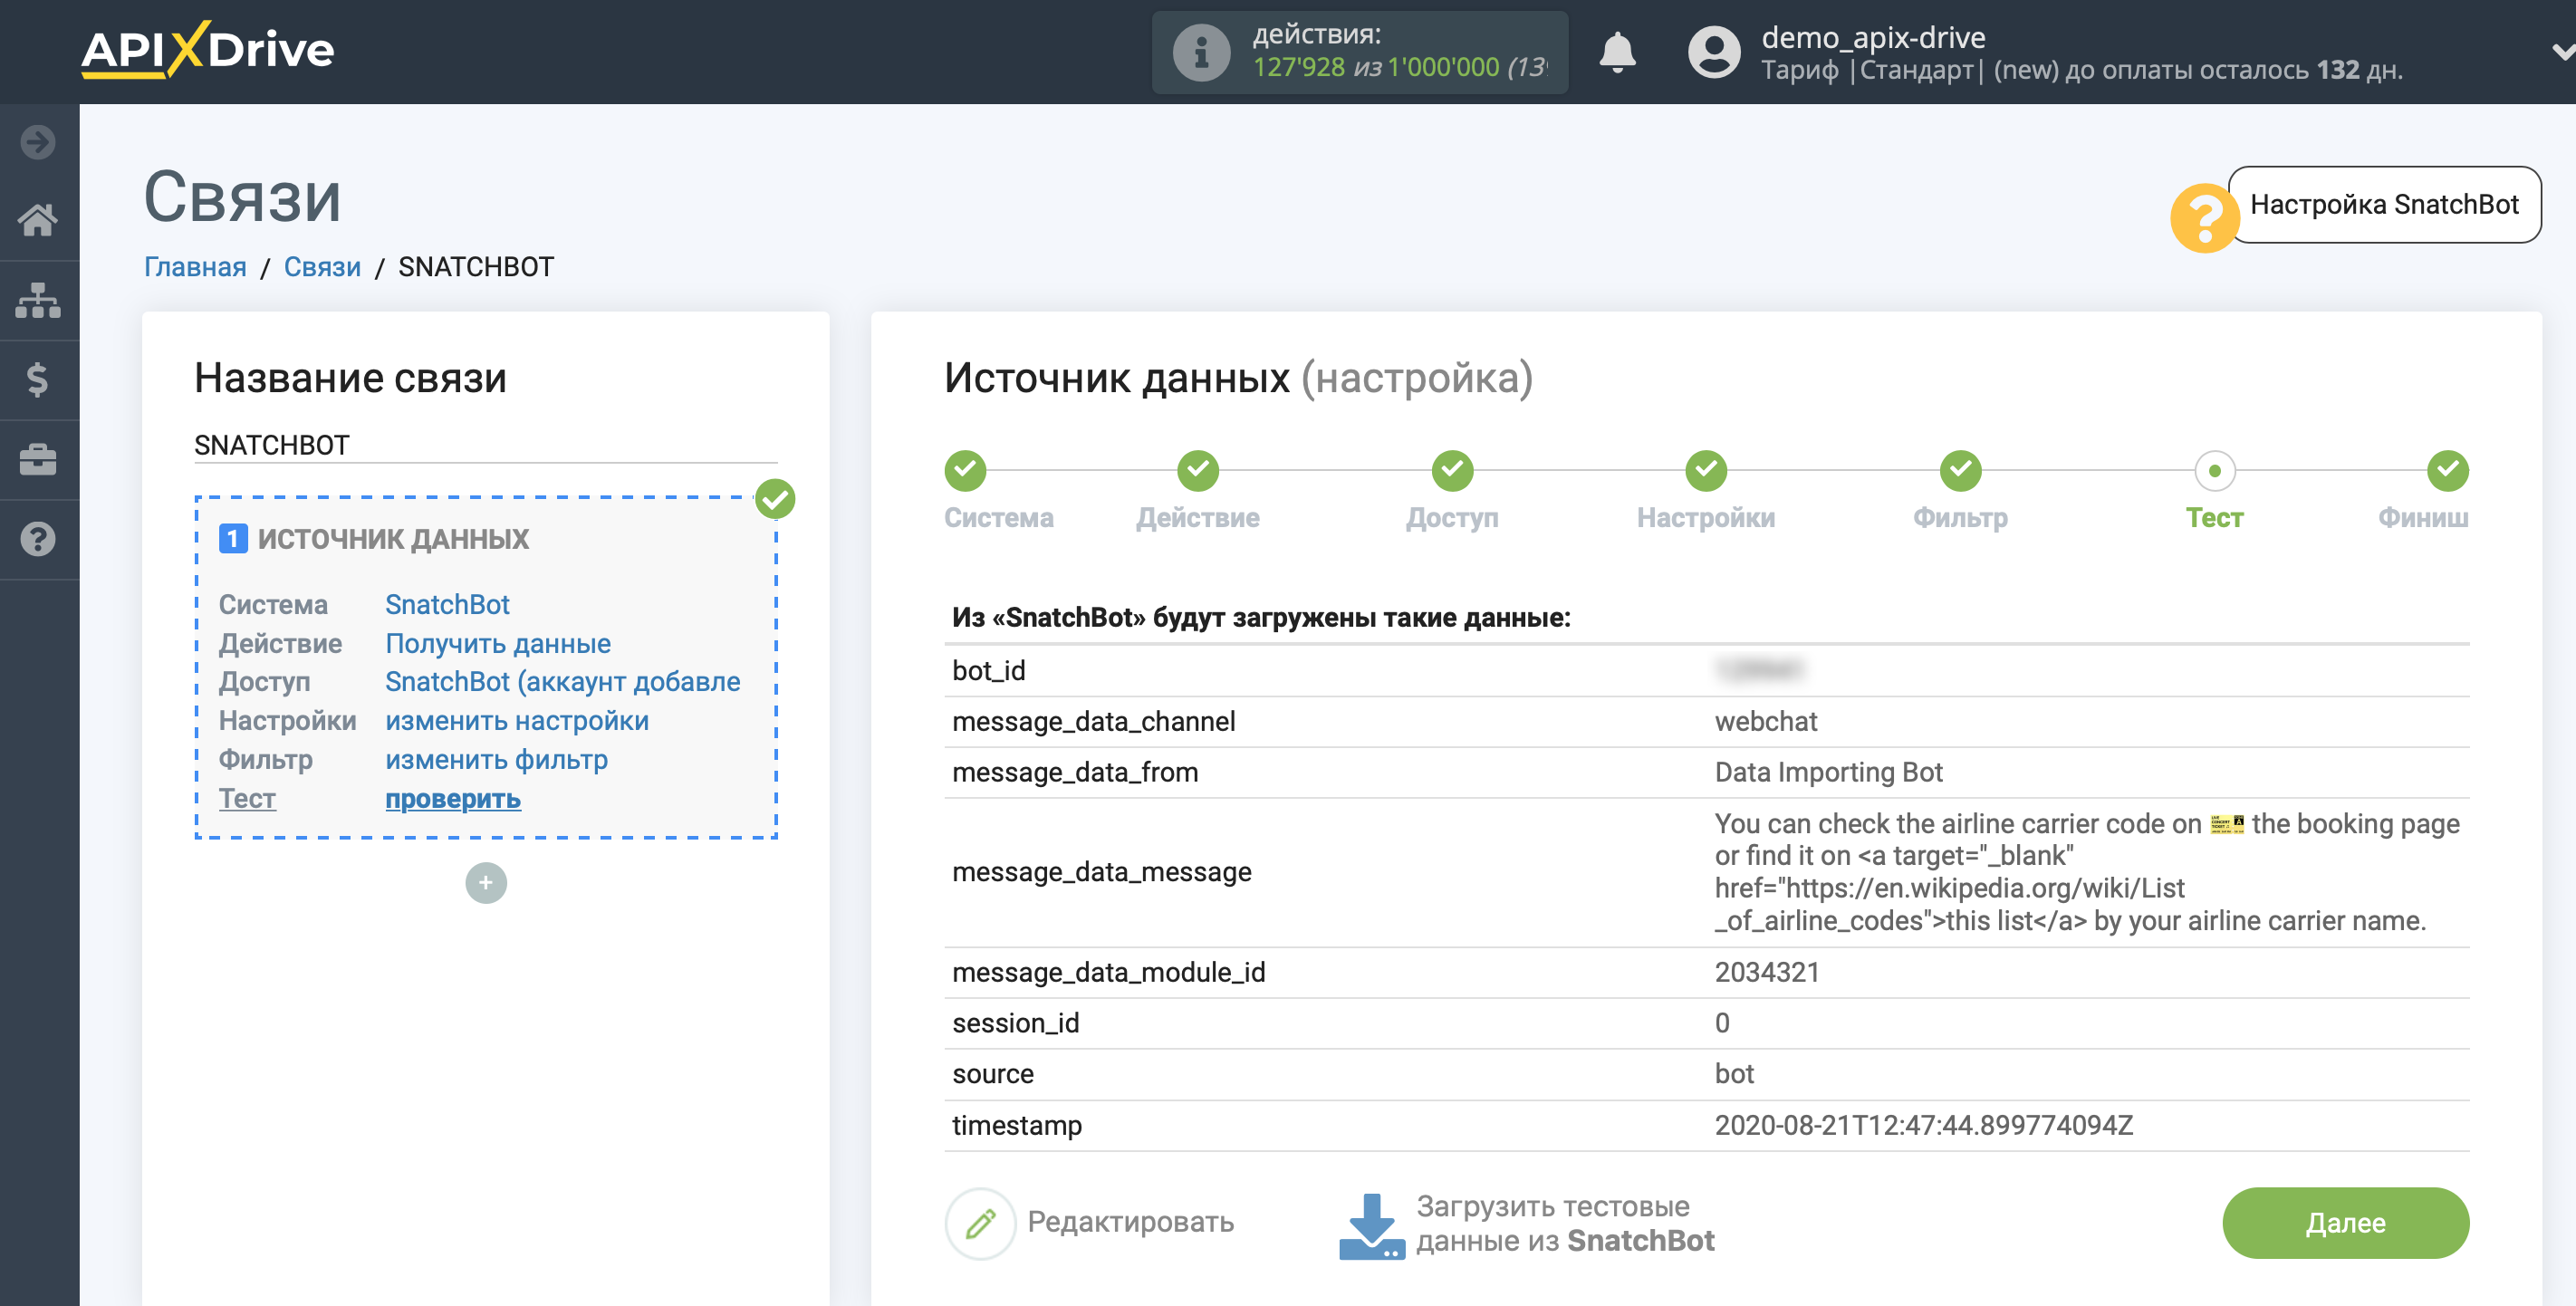Click the pencil edit icon
The image size is (2576, 1306).
(980, 1223)
